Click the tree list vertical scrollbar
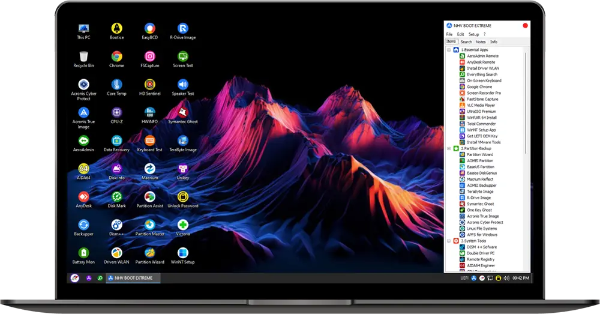The height and width of the screenshot is (314, 600). [527, 103]
